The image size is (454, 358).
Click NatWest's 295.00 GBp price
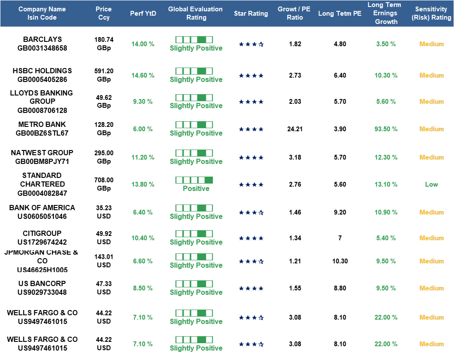point(104,157)
